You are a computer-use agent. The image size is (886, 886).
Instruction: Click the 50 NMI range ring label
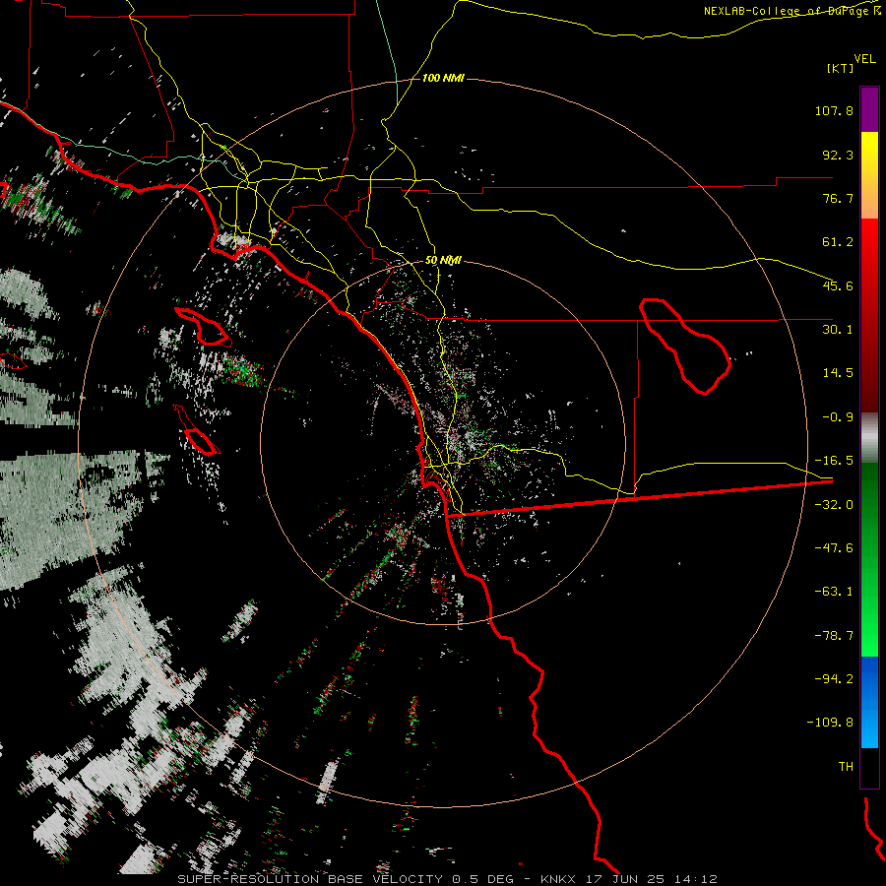443,261
